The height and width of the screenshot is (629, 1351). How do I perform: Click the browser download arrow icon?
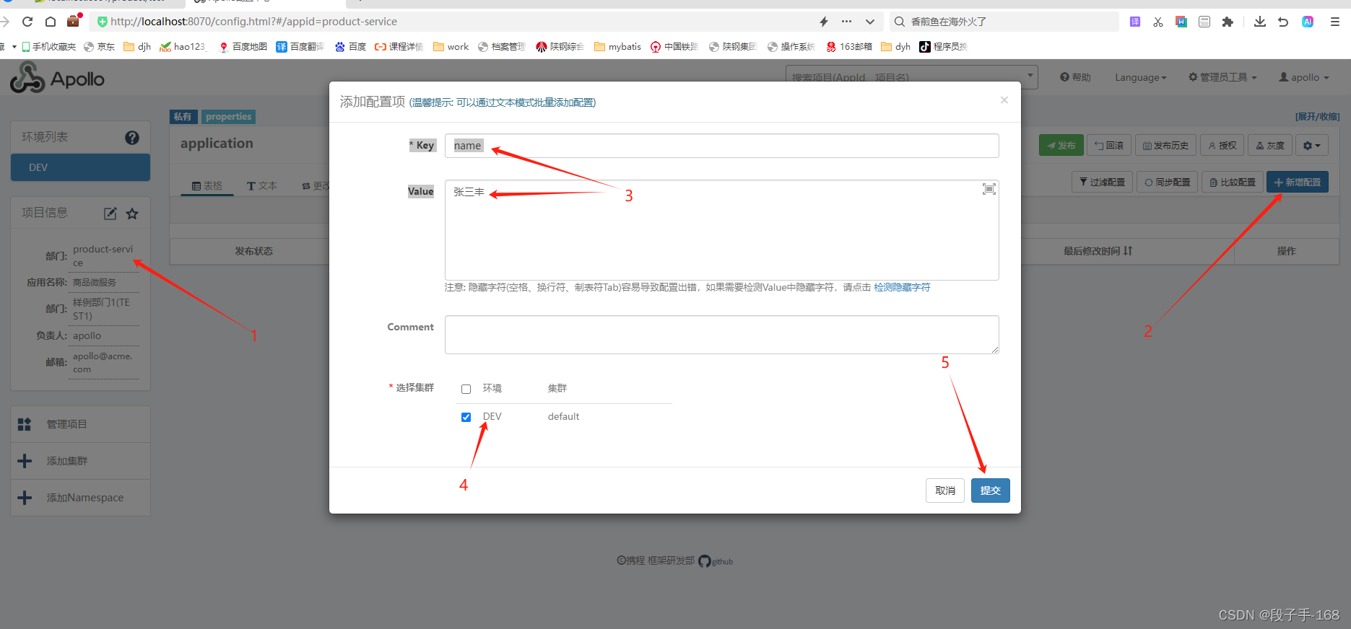(x=1260, y=22)
